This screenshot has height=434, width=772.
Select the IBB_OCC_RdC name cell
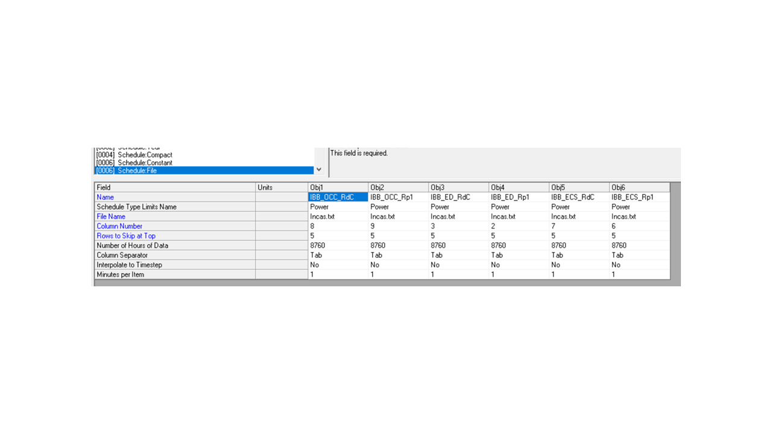pos(338,197)
